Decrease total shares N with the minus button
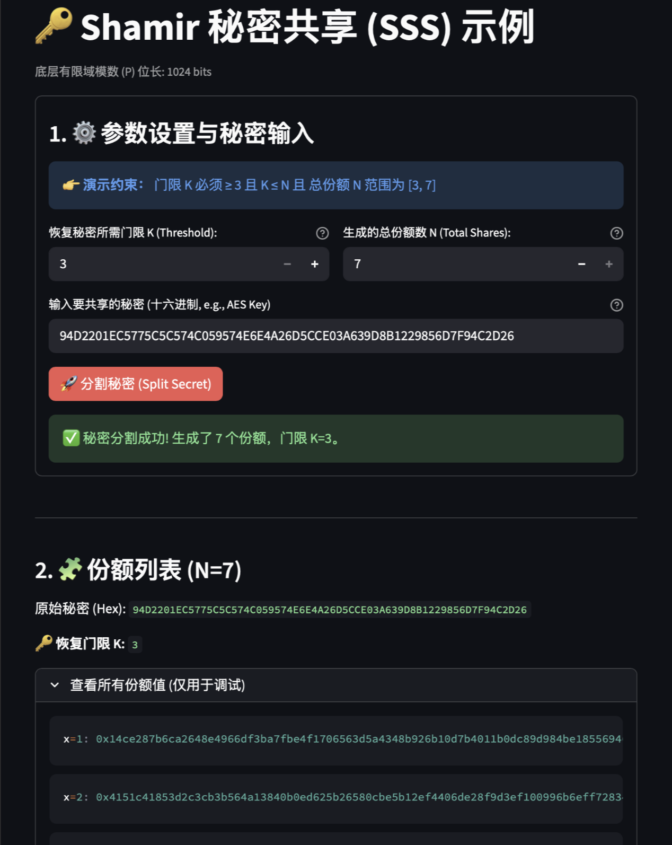The image size is (672, 845). pyautogui.click(x=581, y=264)
